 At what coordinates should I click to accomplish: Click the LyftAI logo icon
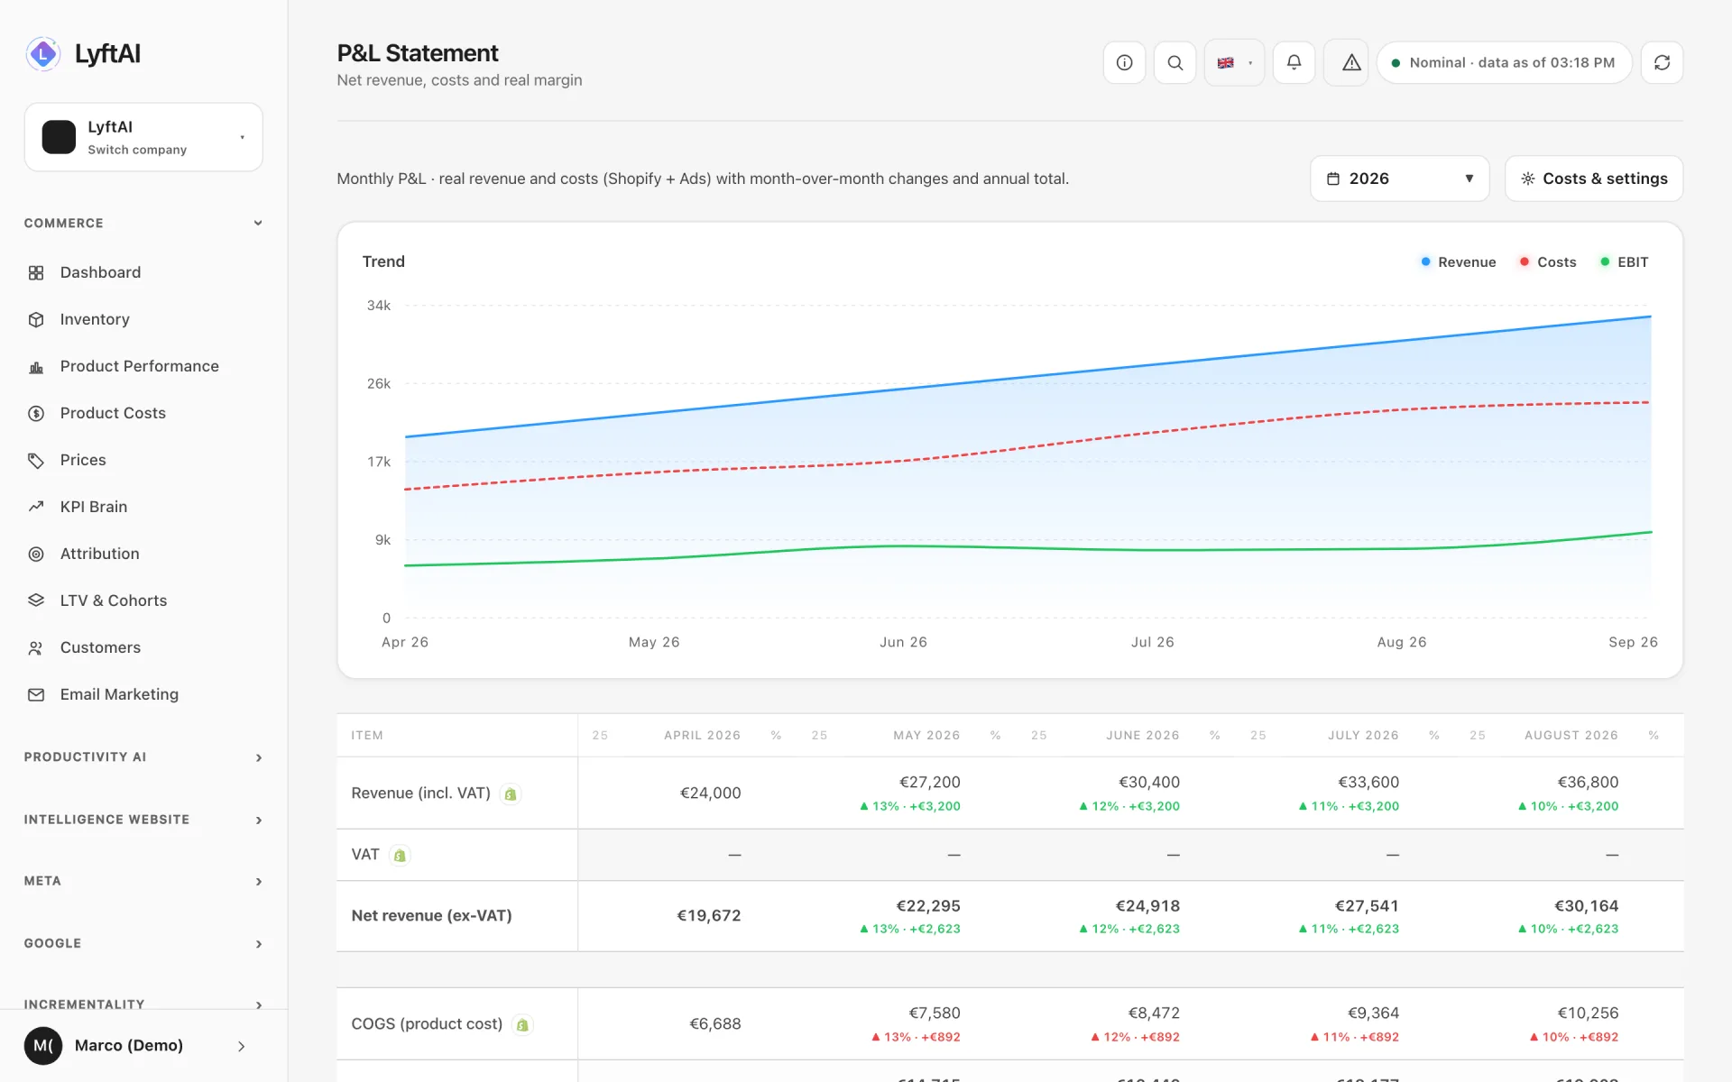(x=42, y=54)
